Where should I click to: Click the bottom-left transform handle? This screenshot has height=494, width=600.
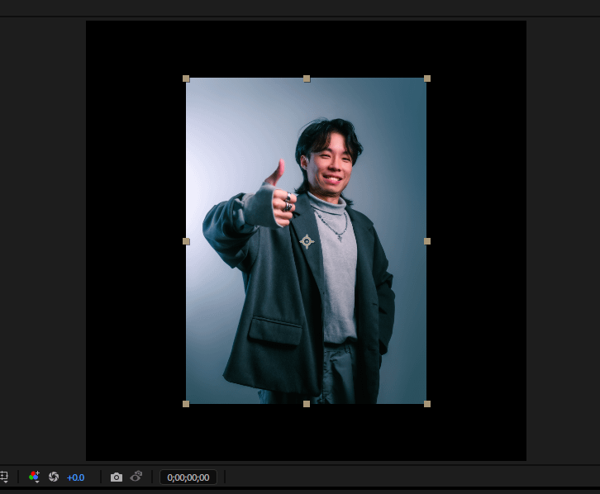click(x=186, y=404)
